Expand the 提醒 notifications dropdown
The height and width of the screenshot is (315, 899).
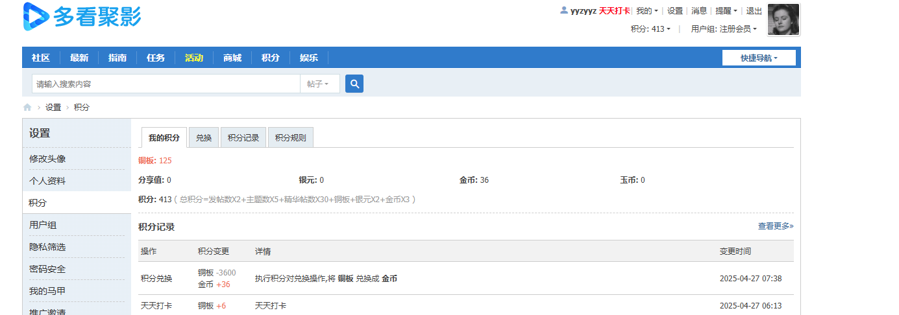(726, 11)
